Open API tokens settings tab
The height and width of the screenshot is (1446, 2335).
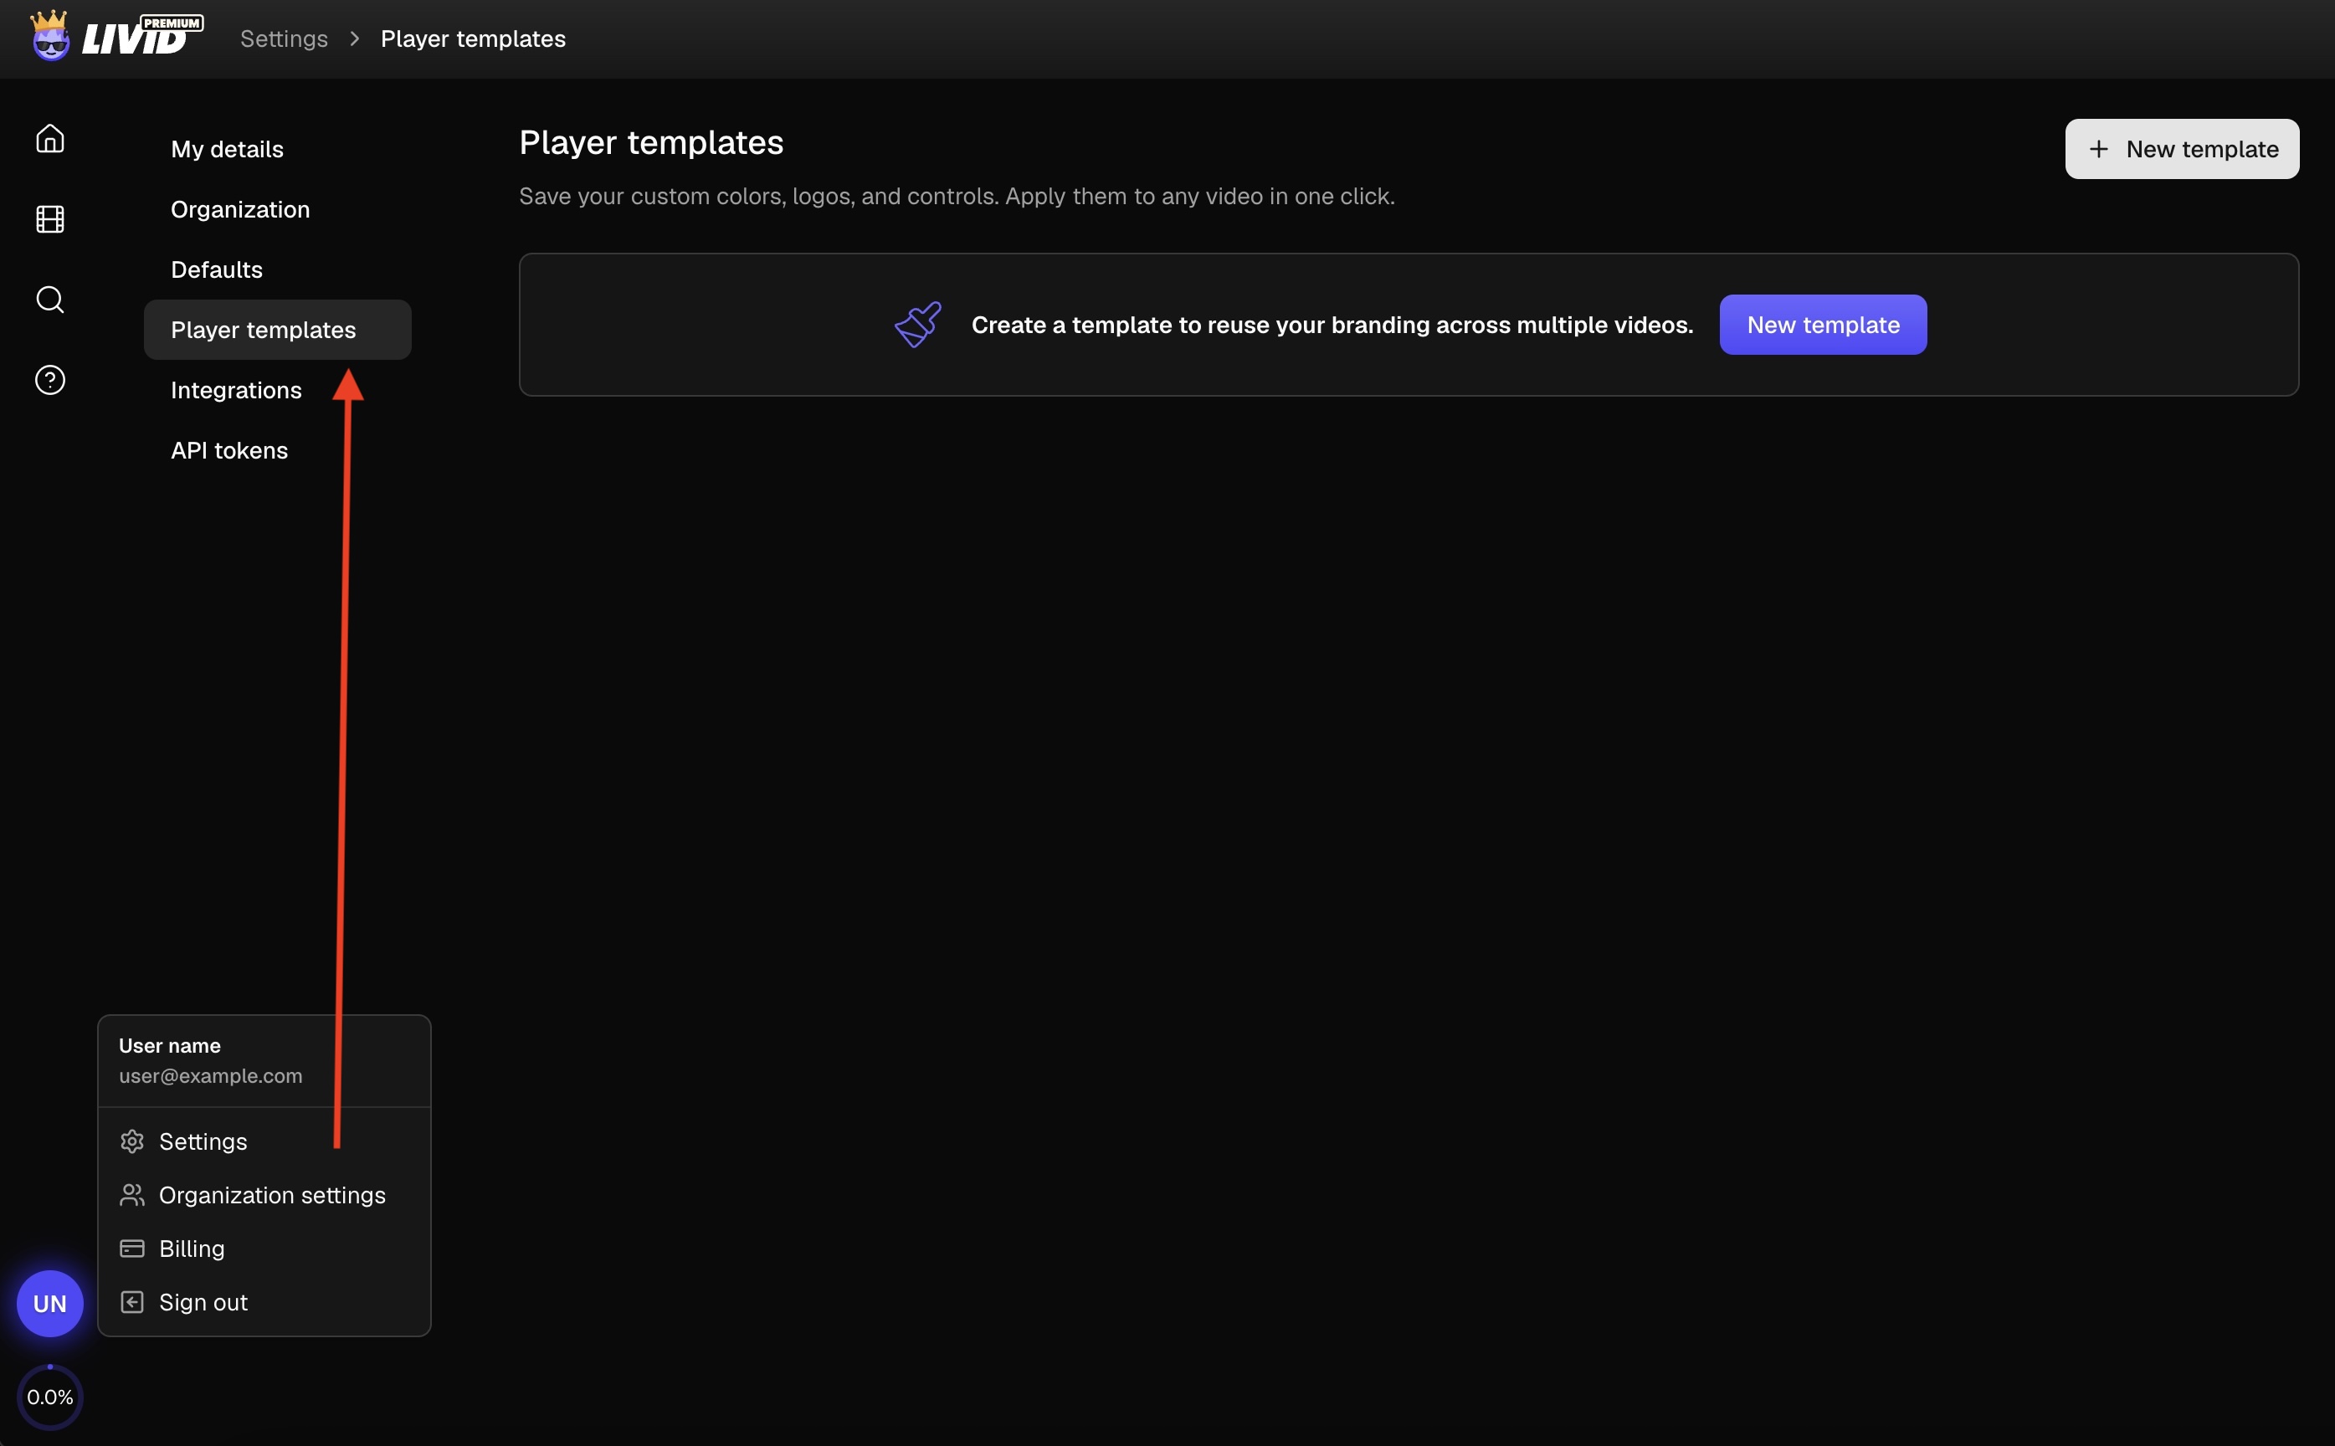click(x=277, y=450)
